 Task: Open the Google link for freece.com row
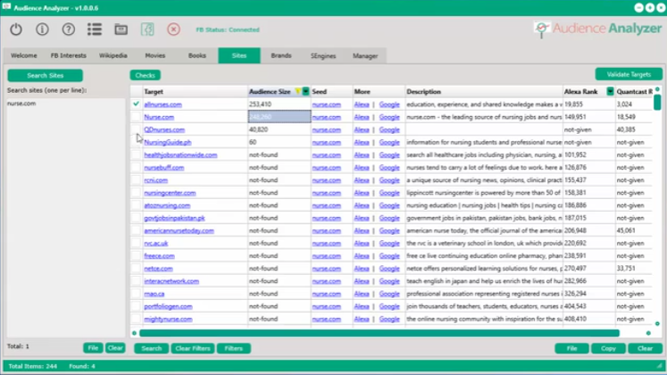389,256
